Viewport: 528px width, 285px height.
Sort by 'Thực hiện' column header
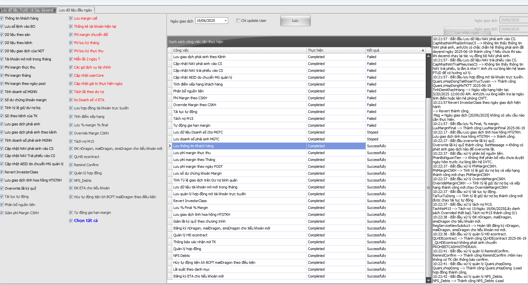coord(336,50)
